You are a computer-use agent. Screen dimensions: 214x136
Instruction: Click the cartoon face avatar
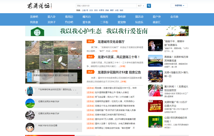[x=30, y=127]
